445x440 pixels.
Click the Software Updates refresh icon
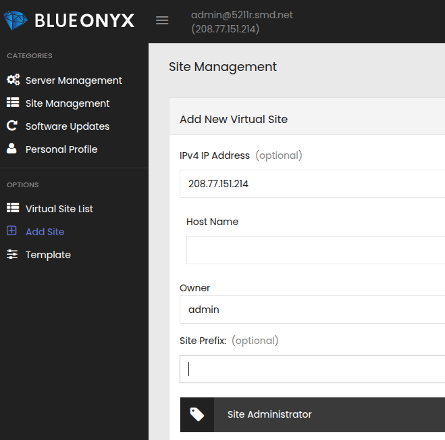[12, 126]
